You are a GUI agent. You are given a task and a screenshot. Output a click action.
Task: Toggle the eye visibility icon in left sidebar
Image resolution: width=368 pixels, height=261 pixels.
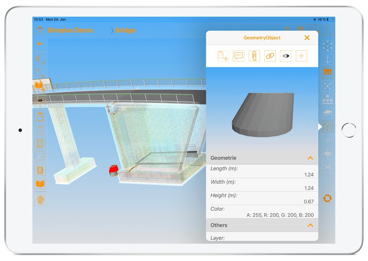(40, 101)
